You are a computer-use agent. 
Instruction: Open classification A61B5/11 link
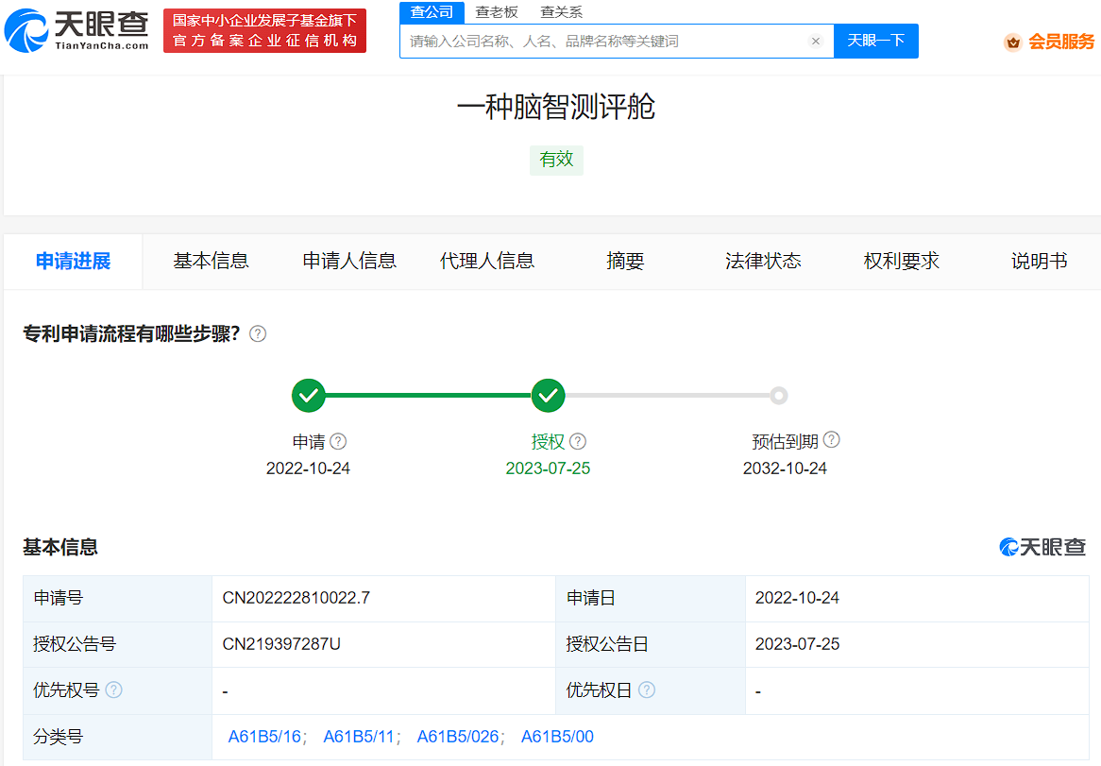pyautogui.click(x=358, y=737)
